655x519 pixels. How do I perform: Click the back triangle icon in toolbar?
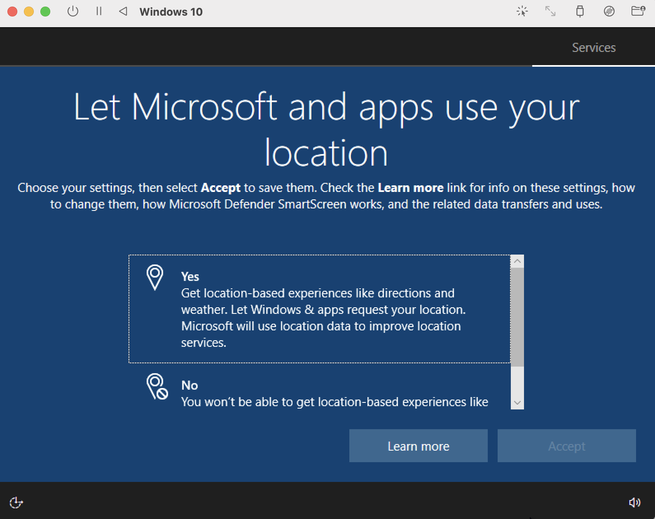[123, 12]
